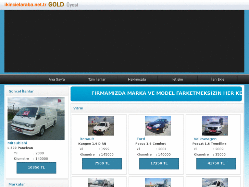Click the Vitrin section header
249x187 pixels.
pyautogui.click(x=78, y=108)
